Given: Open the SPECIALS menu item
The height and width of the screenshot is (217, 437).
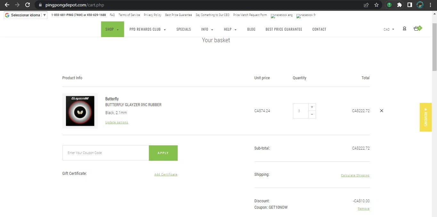Looking at the screenshot, I should 183,29.
